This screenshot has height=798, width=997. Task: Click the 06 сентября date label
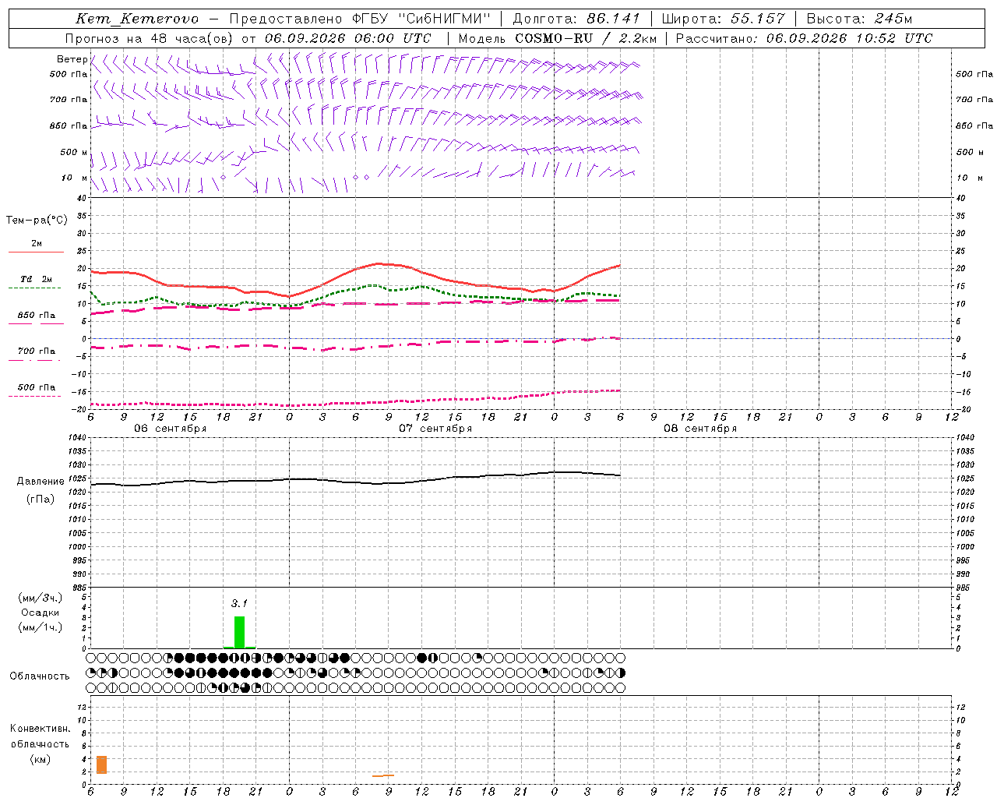click(x=170, y=428)
